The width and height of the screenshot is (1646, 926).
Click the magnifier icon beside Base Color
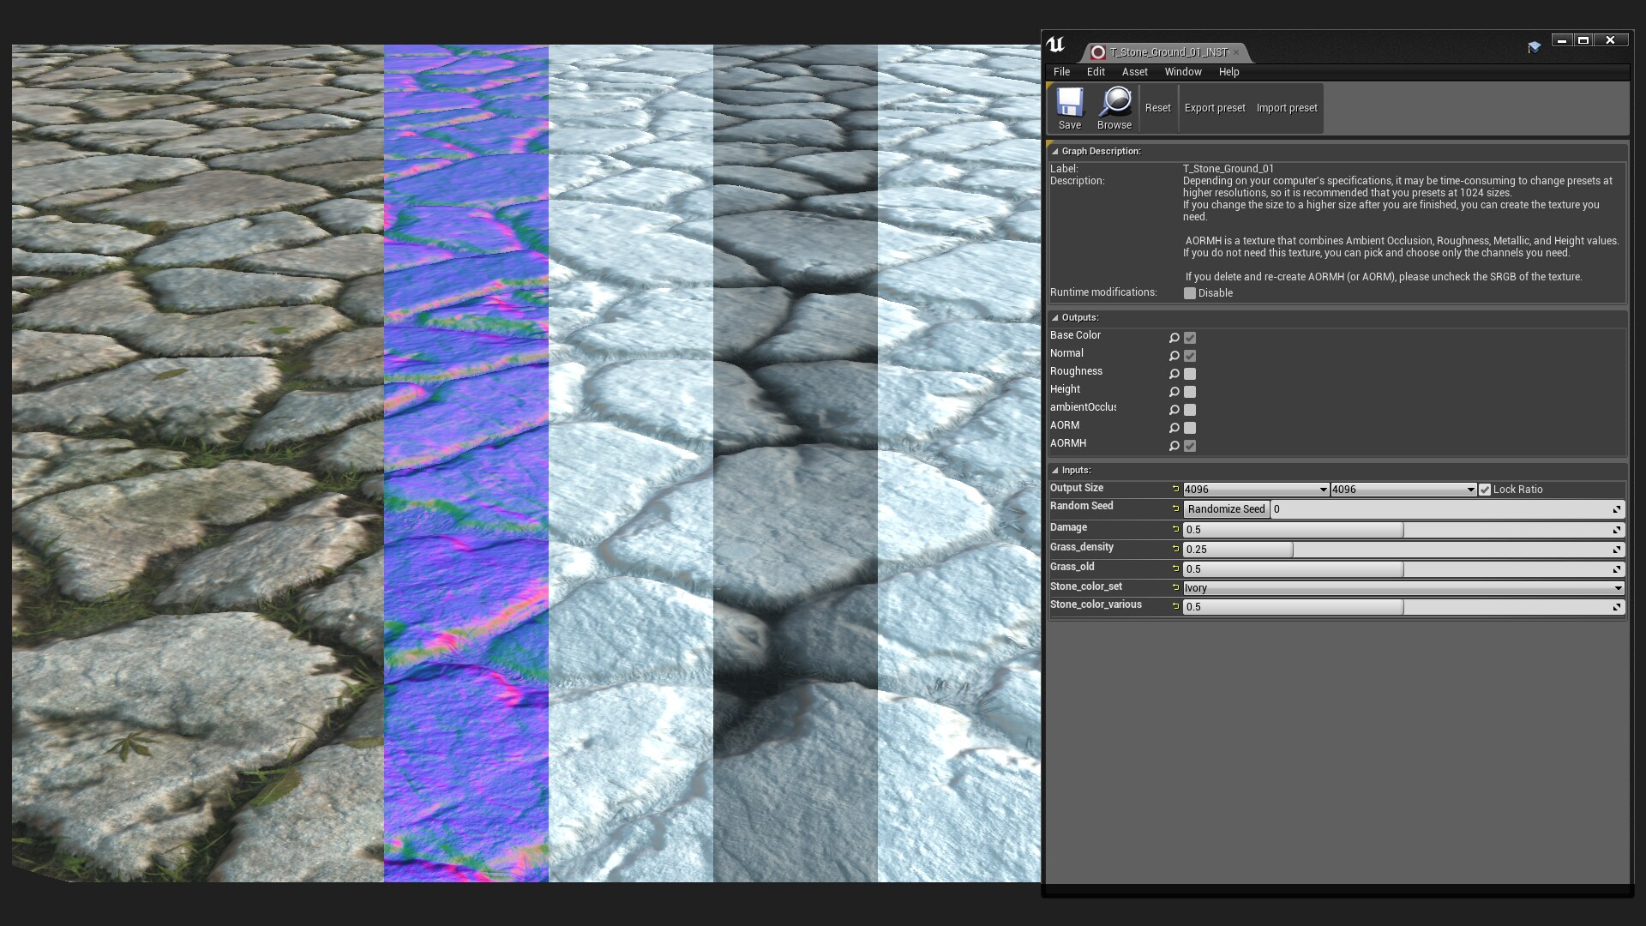click(1174, 338)
